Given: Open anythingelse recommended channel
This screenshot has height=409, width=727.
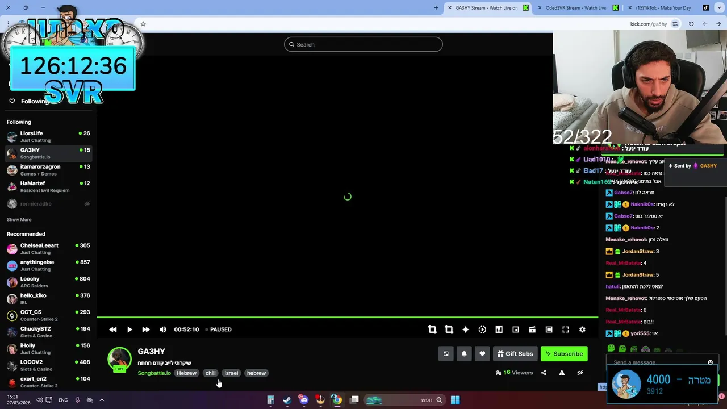Looking at the screenshot, I should [48, 265].
